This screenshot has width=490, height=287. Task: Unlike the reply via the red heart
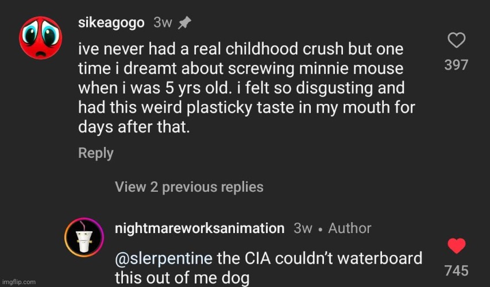(457, 246)
